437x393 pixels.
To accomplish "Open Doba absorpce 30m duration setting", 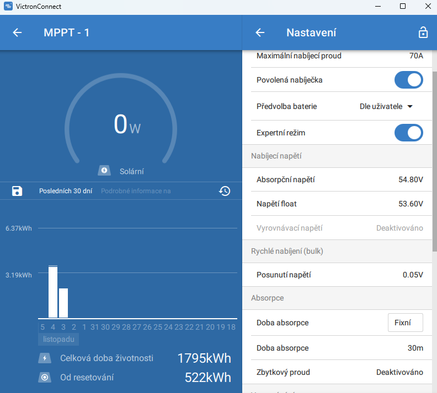I will tap(339, 348).
